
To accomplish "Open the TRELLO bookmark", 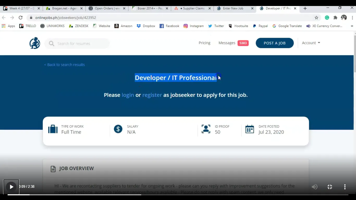I will click(x=28, y=26).
